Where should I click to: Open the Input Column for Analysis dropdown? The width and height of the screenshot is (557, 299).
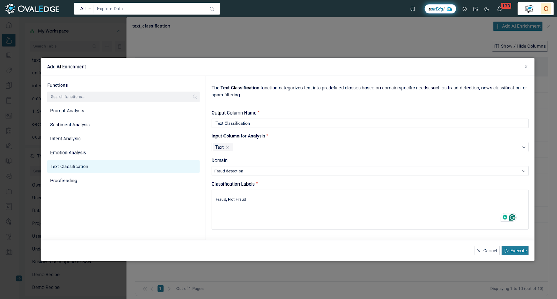(523, 147)
